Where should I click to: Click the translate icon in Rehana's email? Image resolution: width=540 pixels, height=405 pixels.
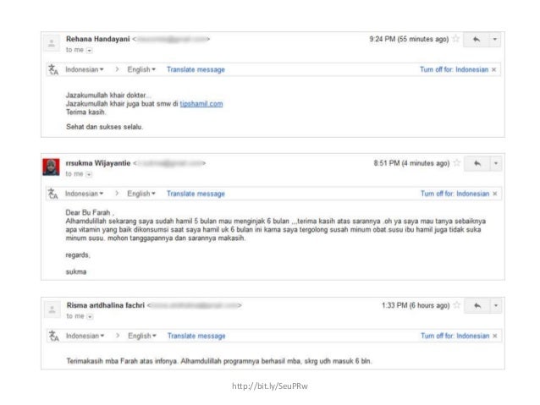point(52,69)
